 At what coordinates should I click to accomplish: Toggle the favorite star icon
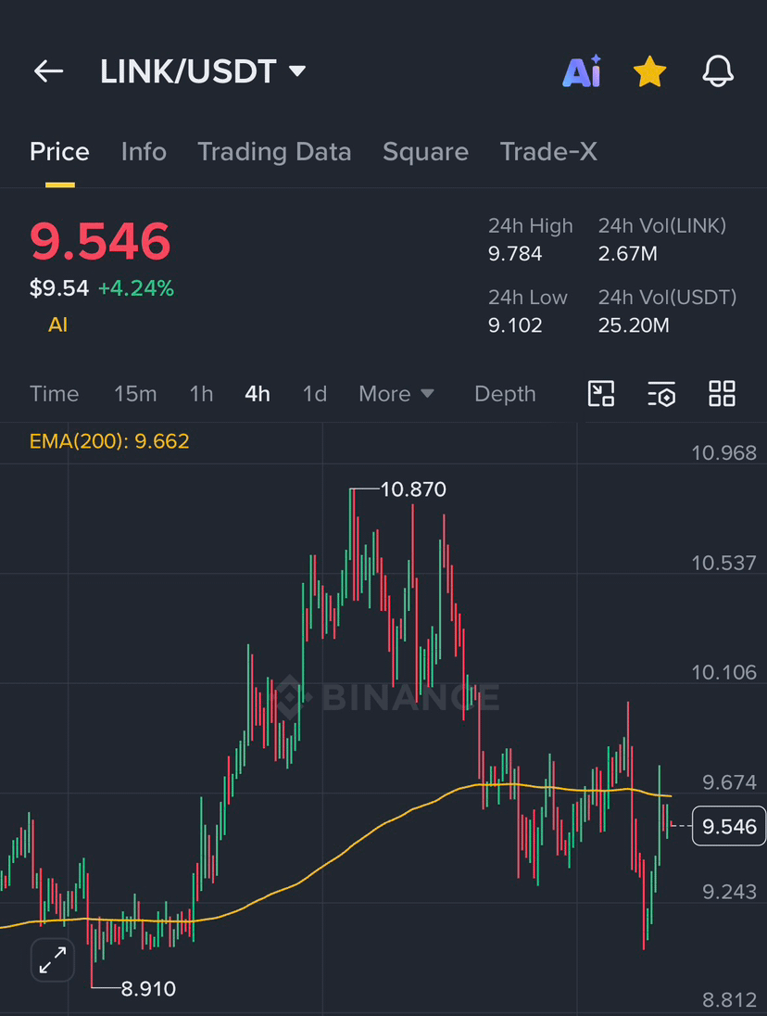tap(650, 71)
